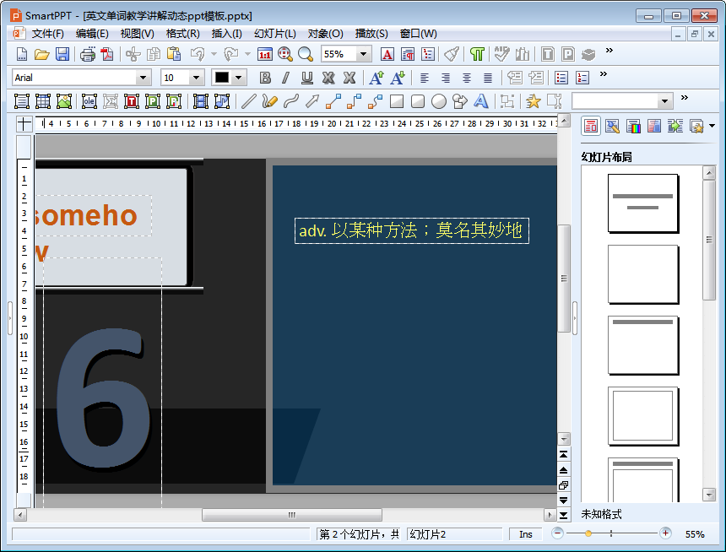Click the New document icon

[21, 54]
